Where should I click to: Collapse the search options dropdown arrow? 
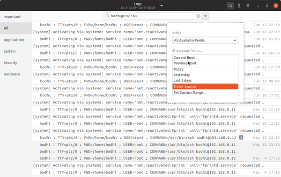coord(206,16)
